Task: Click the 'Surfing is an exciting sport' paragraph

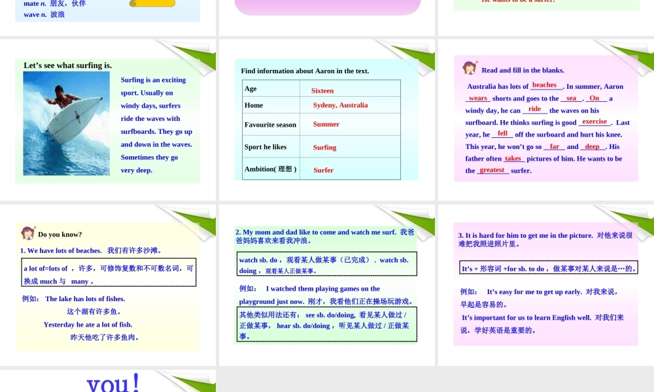Action: (x=156, y=125)
